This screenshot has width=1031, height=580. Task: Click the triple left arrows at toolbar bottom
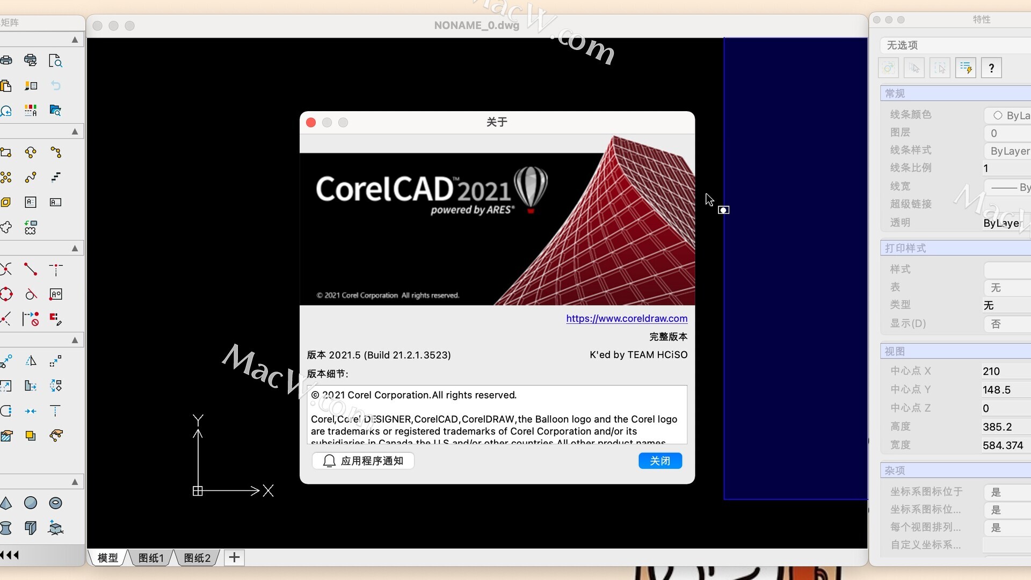pyautogui.click(x=10, y=555)
